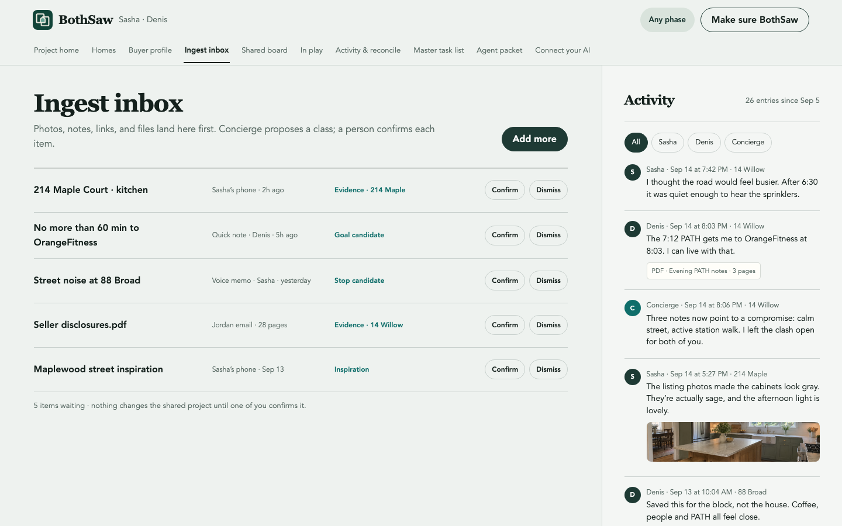Click Sasha's avatar on the 214 Maple entry
This screenshot has height=526, width=842.
point(632,377)
